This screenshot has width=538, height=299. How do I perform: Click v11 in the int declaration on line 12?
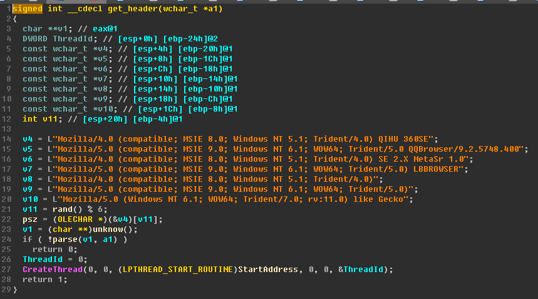50,119
